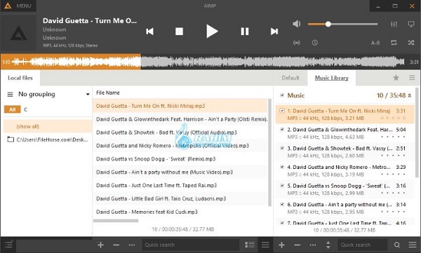Skip to the next track
Viewport: 421px width, 253px height.
coord(274,32)
